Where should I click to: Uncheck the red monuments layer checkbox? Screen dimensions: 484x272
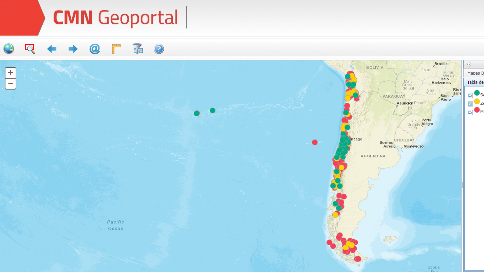point(470,112)
